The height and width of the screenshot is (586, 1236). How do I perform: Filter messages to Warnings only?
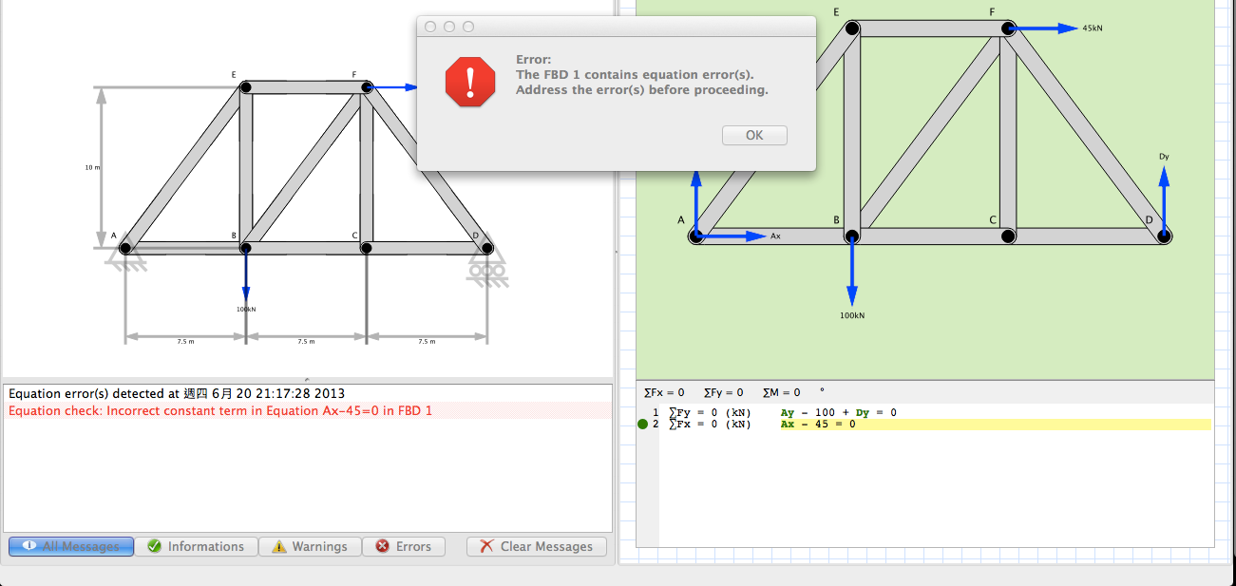tap(310, 546)
